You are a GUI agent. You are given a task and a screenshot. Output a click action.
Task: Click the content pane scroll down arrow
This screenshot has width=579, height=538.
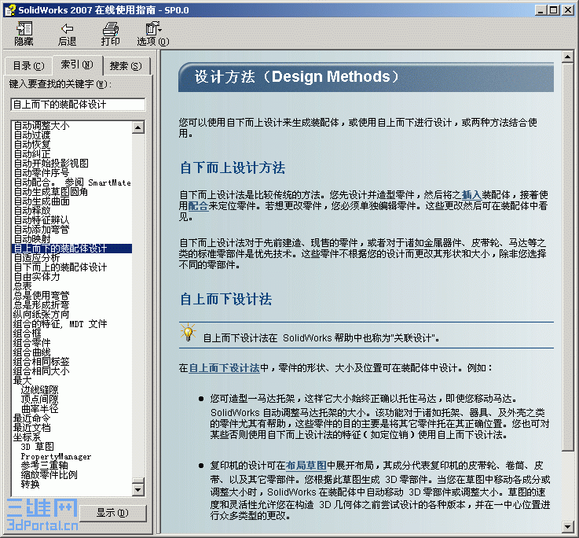pos(567,526)
